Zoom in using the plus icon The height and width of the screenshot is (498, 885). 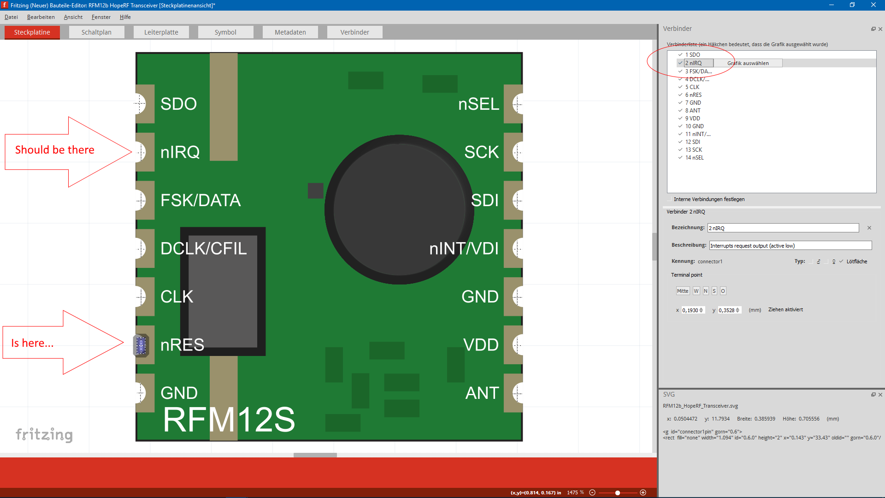(643, 492)
